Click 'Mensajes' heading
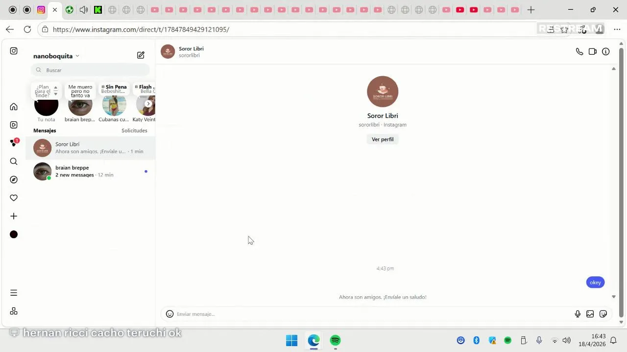627x352 pixels. pos(45,131)
